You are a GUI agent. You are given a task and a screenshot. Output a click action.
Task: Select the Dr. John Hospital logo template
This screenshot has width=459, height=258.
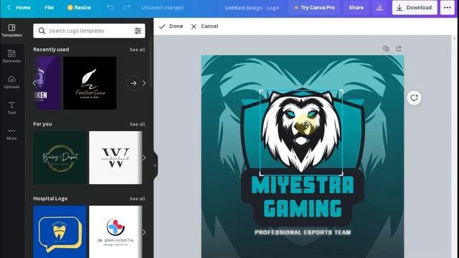pos(115,232)
